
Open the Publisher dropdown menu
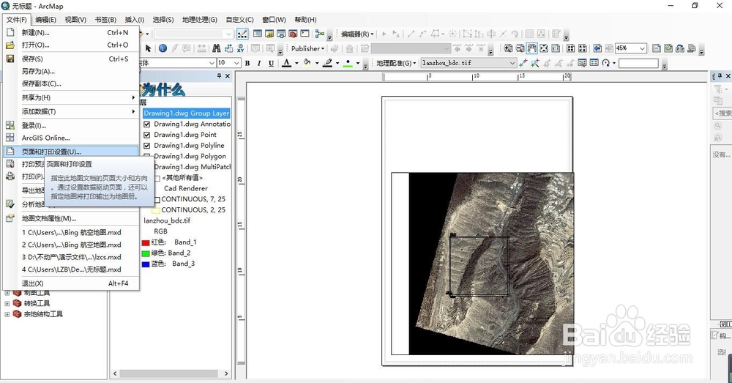pos(307,48)
